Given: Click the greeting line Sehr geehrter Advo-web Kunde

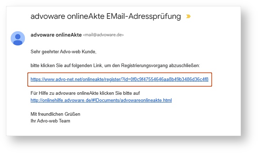Looking at the screenshot, I should (63, 52).
